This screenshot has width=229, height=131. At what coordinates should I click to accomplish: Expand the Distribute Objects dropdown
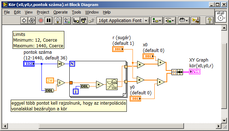pyautogui.click(x=170, y=21)
